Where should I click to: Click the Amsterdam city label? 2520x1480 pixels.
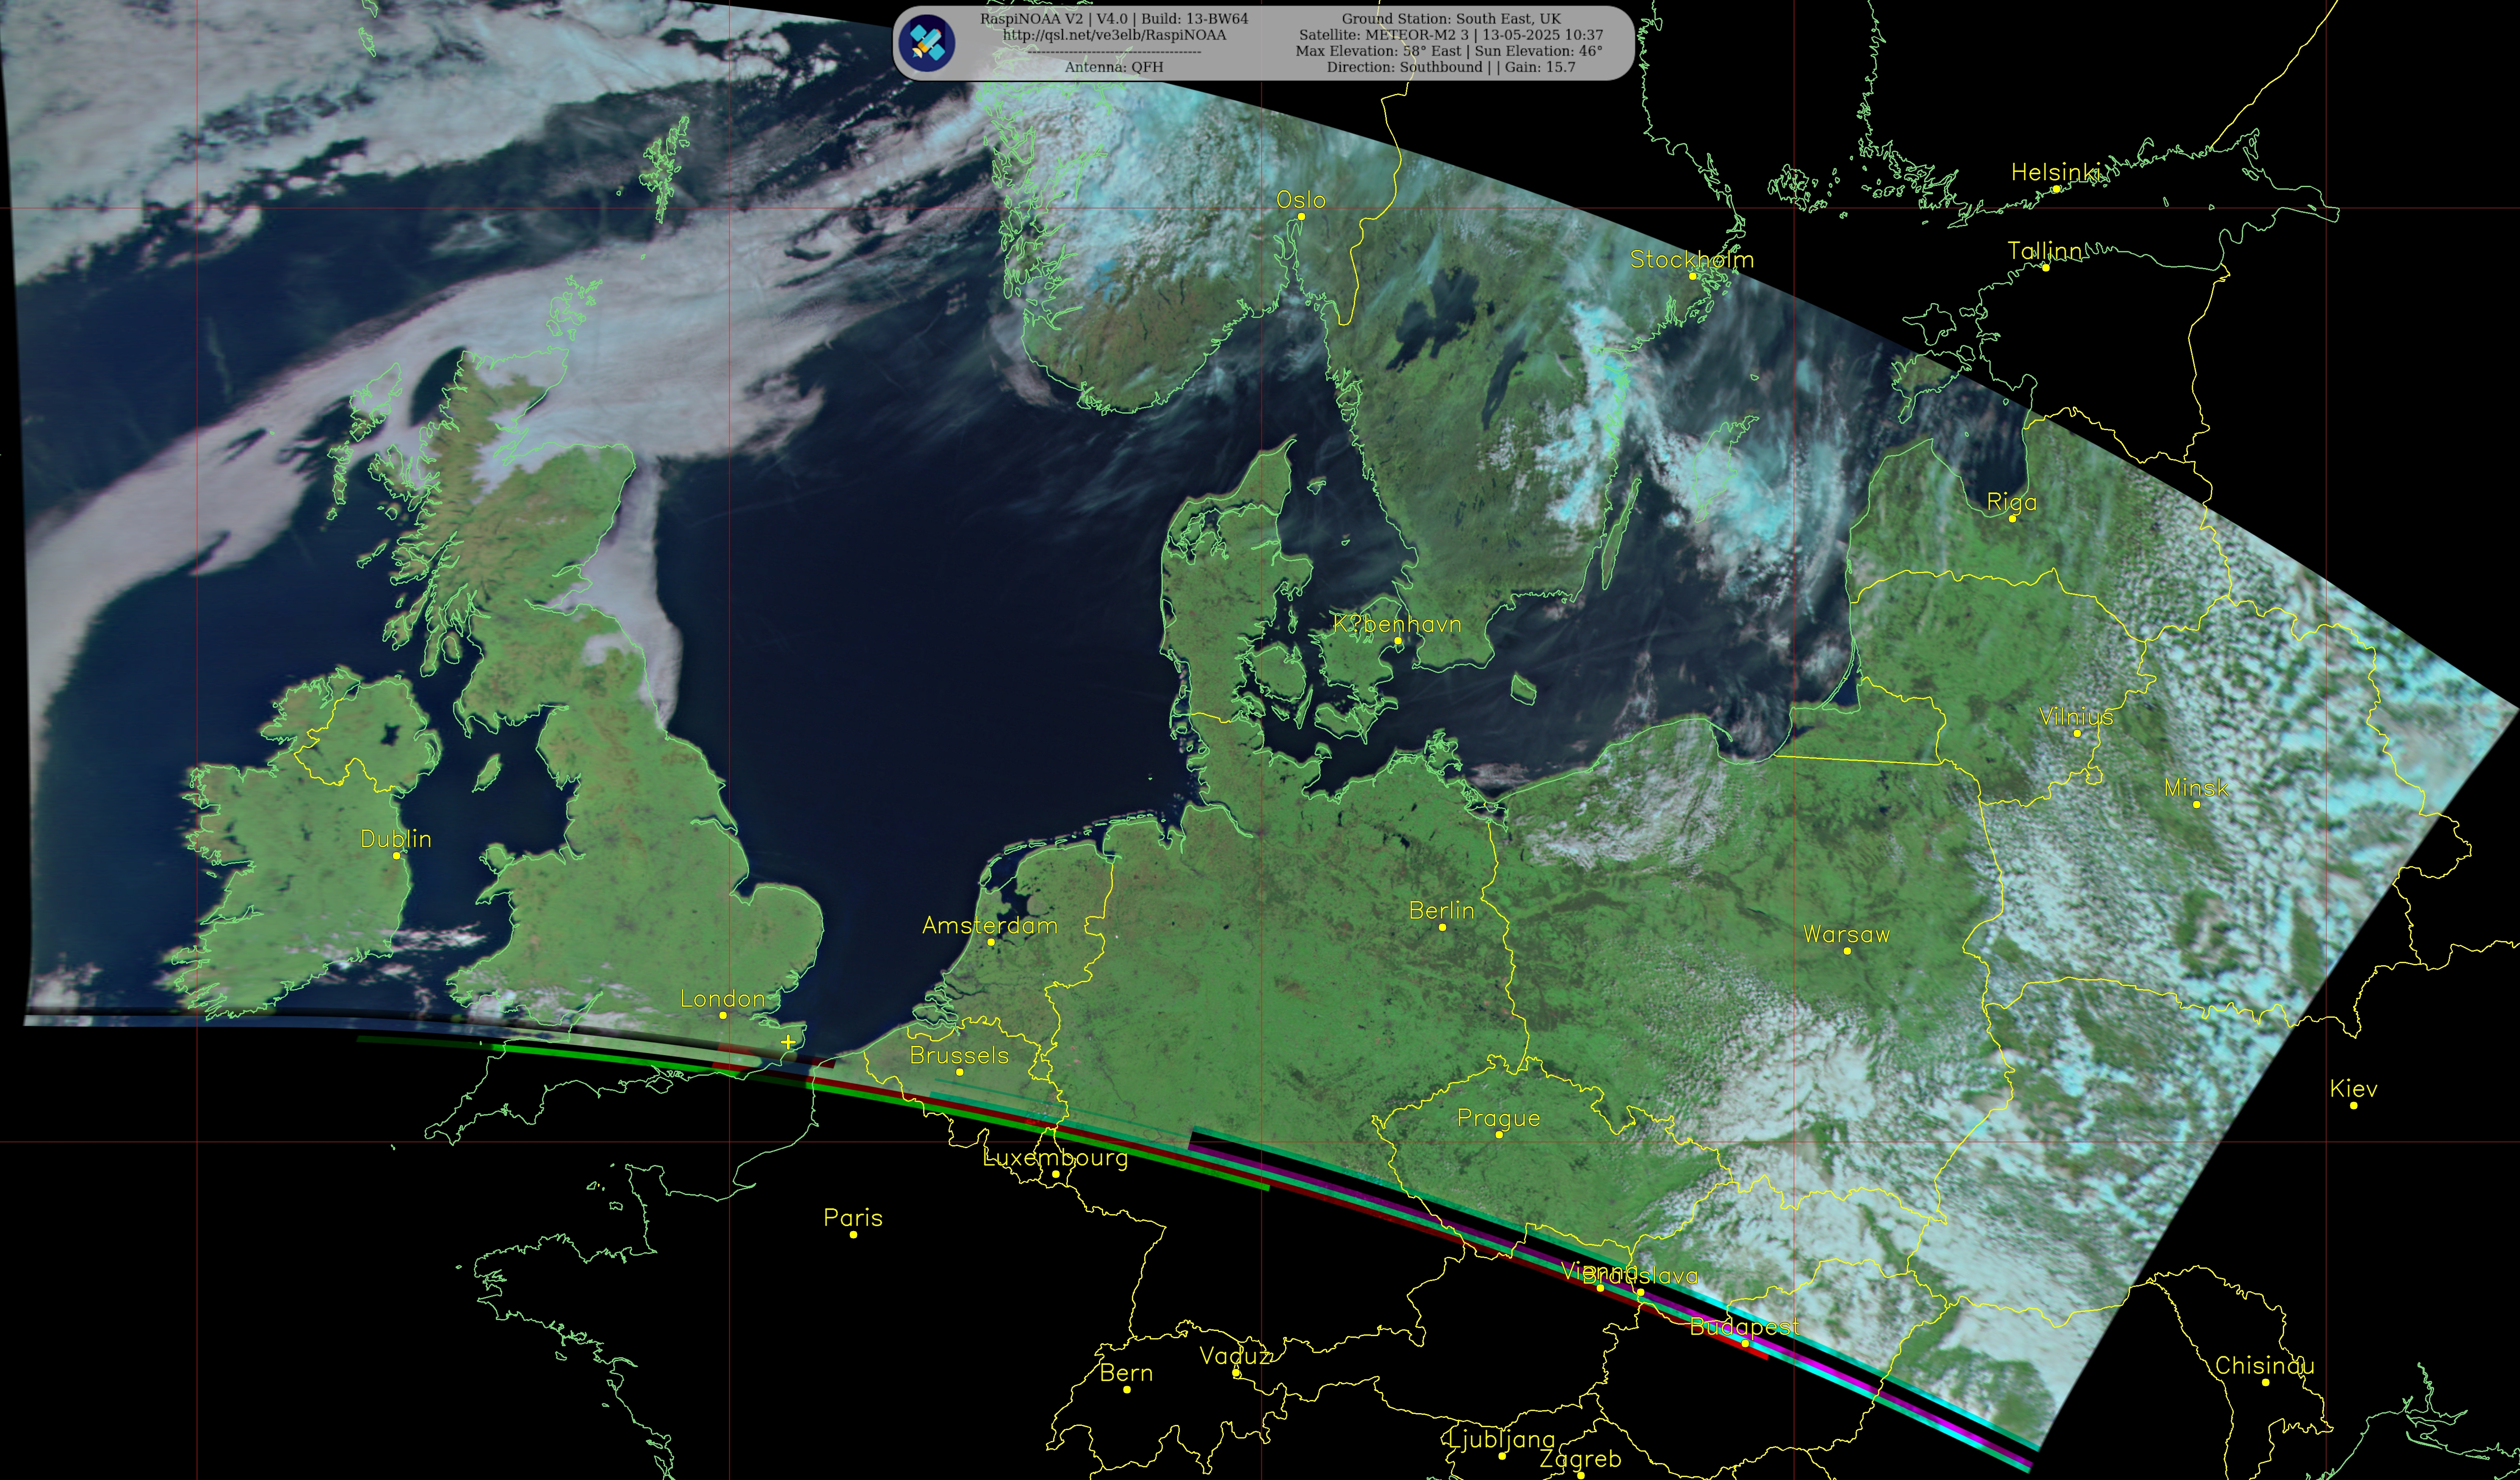click(x=989, y=926)
